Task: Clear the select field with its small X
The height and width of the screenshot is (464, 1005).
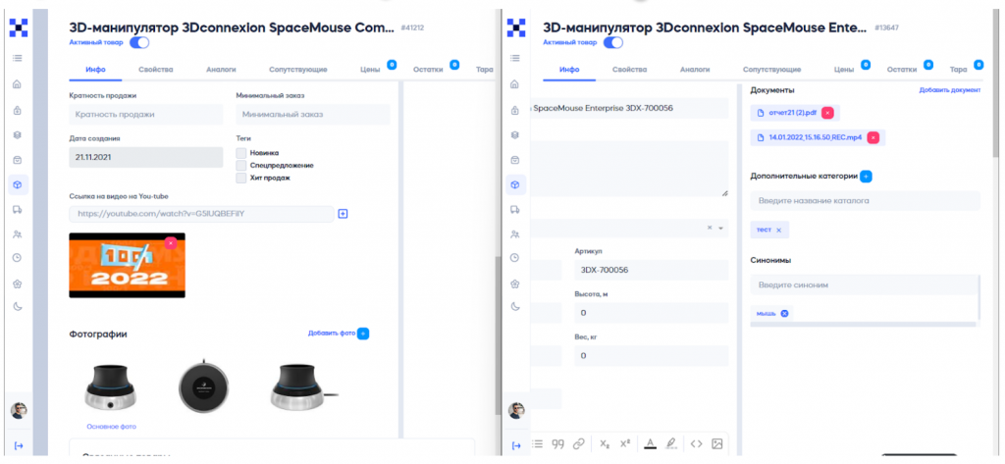Action: 710,228
